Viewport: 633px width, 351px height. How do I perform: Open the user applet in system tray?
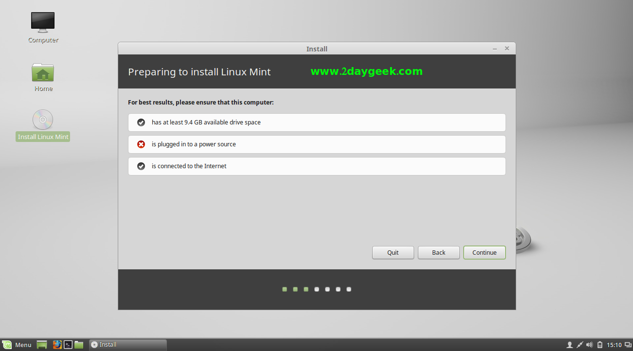570,345
